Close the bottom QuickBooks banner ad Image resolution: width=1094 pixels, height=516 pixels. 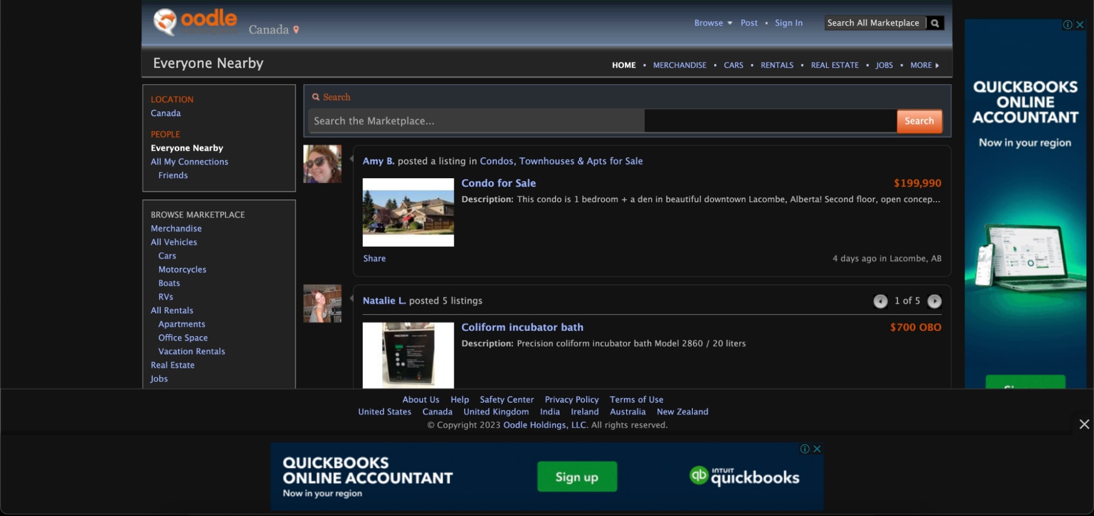(817, 449)
